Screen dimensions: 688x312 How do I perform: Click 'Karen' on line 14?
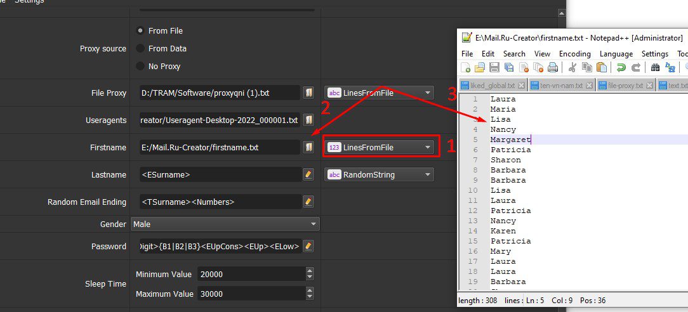tap(503, 231)
